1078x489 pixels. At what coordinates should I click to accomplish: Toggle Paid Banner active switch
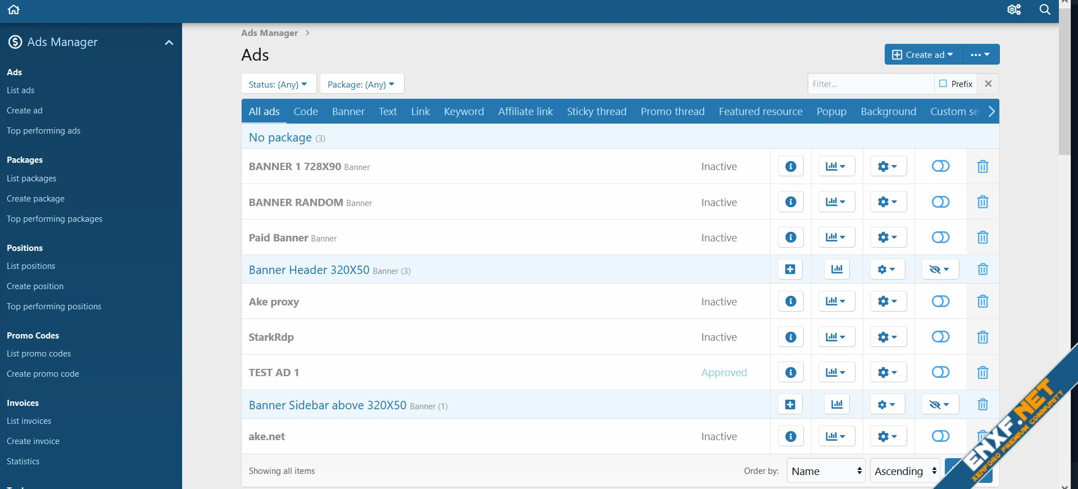(940, 237)
